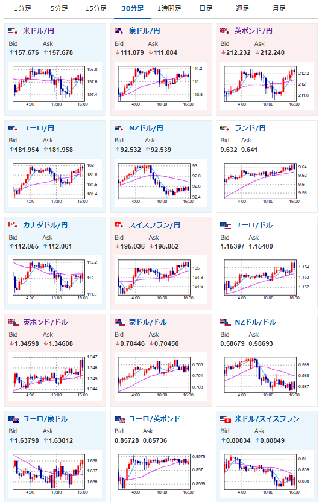The height and width of the screenshot is (502, 319).
Task: Click the EU flag icon beside ユーロ/円
Action: pos(13,128)
